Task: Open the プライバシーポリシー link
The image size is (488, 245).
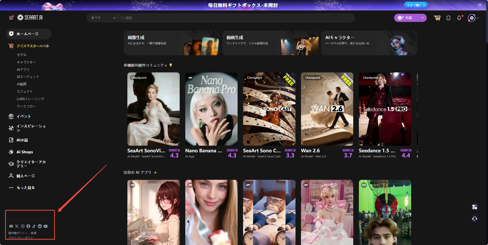Action: click(x=21, y=238)
